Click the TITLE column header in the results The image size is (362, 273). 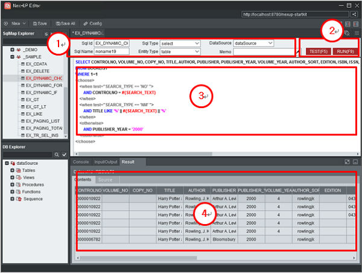click(x=170, y=190)
